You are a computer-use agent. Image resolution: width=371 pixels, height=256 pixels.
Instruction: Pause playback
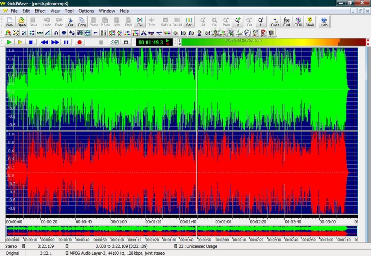tap(66, 42)
